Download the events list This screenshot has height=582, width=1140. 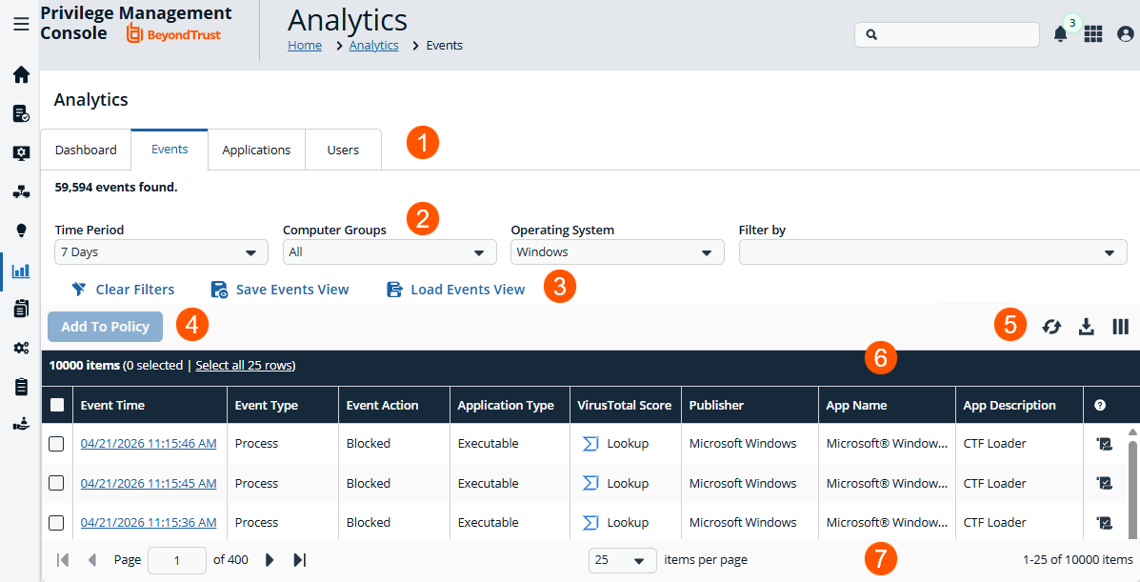pos(1087,327)
